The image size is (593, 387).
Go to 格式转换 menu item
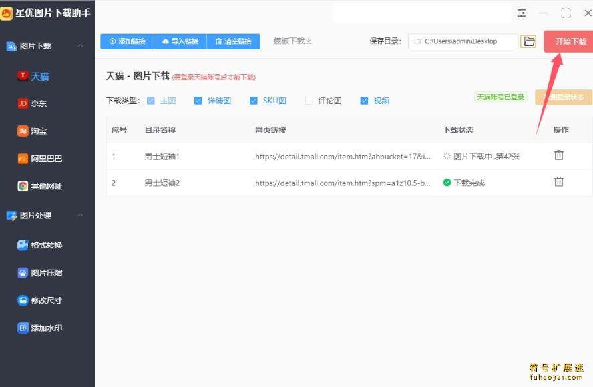coord(47,245)
